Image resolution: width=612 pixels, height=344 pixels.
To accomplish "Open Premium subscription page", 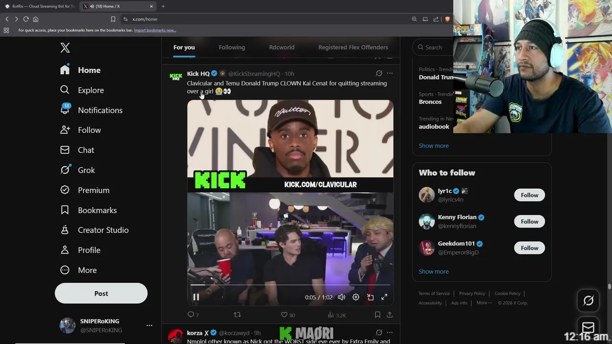I will click(x=85, y=190).
